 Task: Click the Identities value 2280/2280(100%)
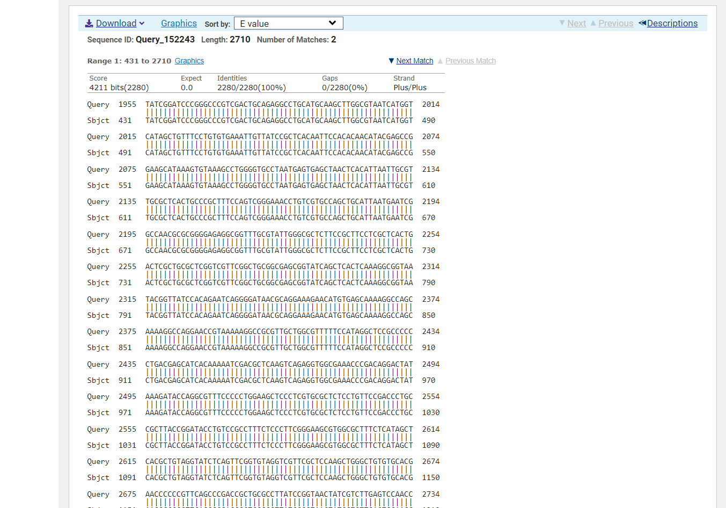(x=252, y=88)
